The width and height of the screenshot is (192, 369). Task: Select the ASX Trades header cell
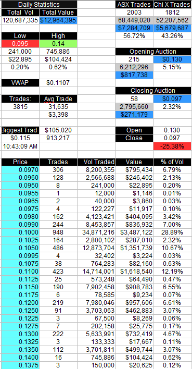pyautogui.click(x=134, y=5)
